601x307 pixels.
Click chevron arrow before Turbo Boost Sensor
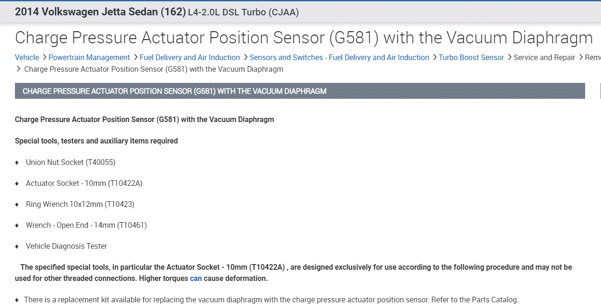(434, 57)
